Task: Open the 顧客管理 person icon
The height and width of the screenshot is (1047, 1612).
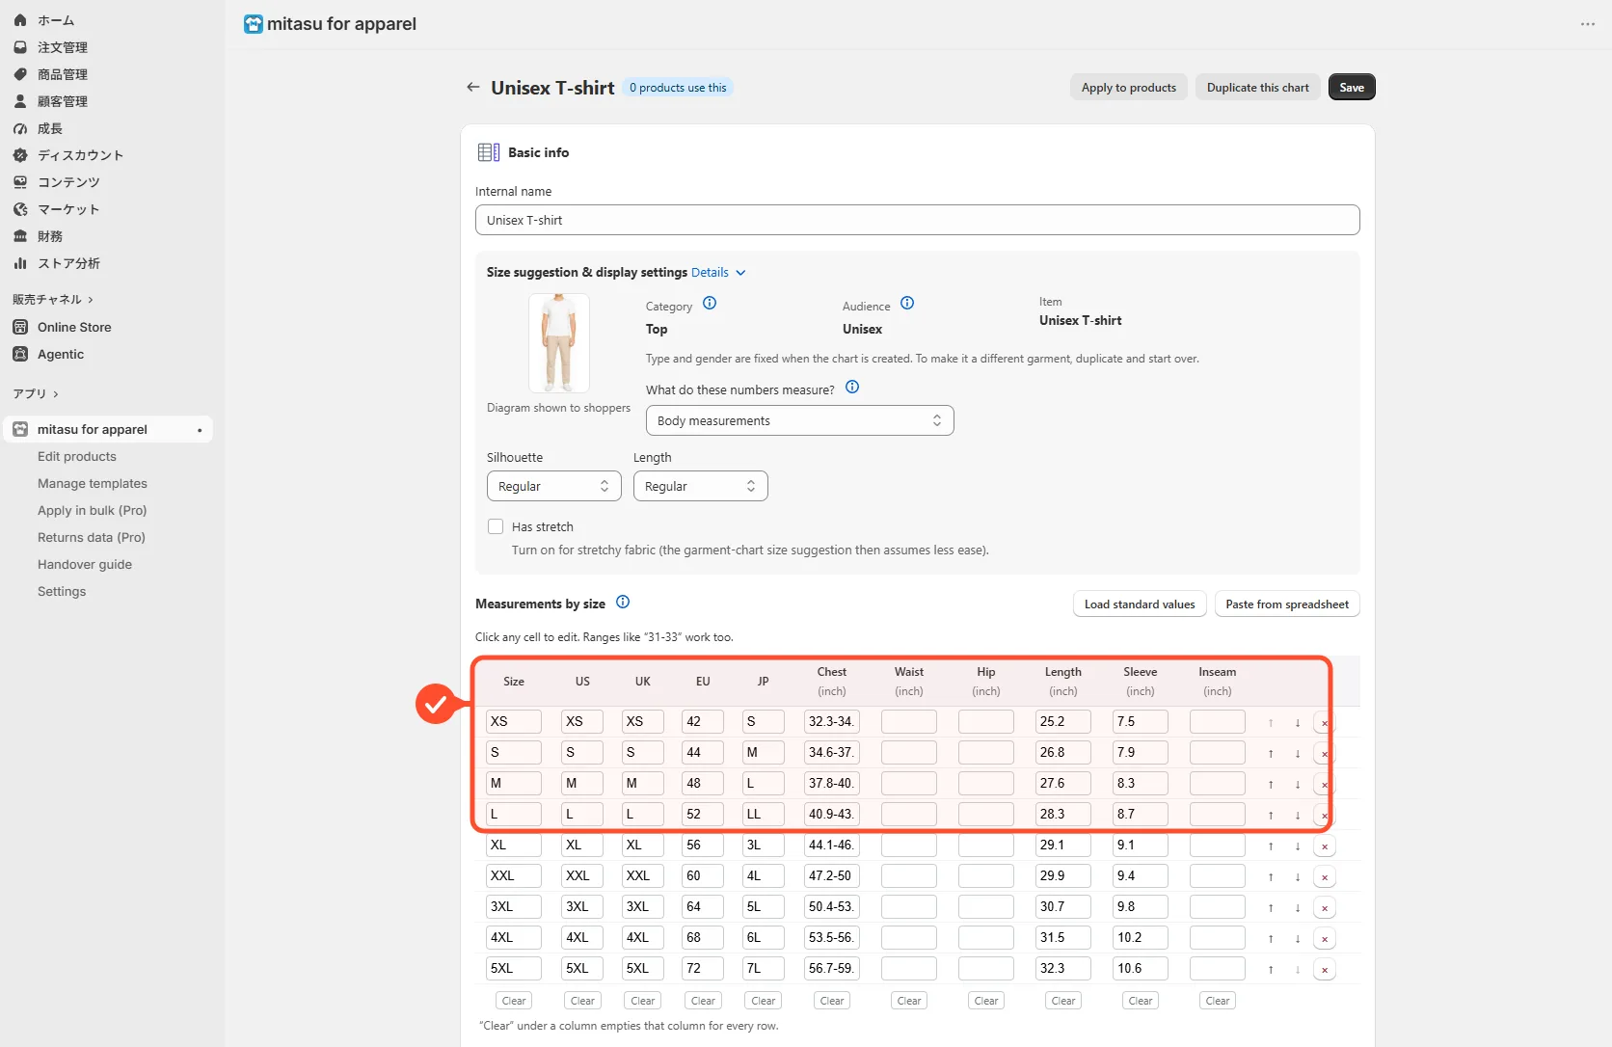Action: click(20, 101)
